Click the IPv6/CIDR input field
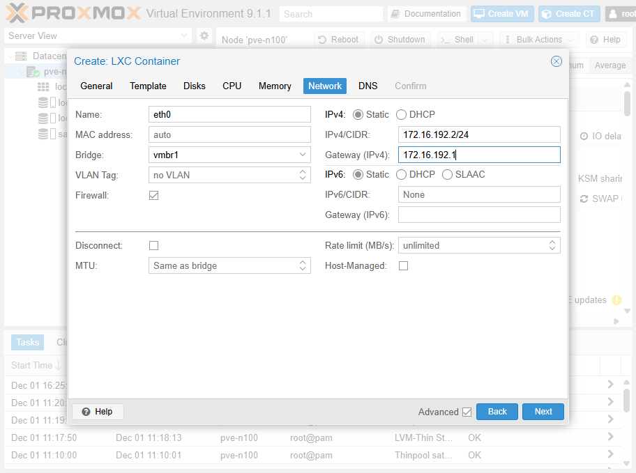The height and width of the screenshot is (473, 636). pyautogui.click(x=478, y=195)
